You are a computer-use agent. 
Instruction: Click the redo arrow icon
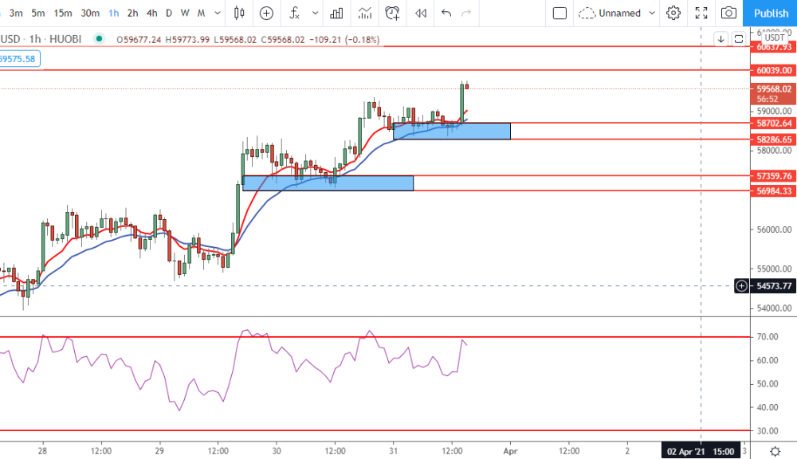[466, 14]
